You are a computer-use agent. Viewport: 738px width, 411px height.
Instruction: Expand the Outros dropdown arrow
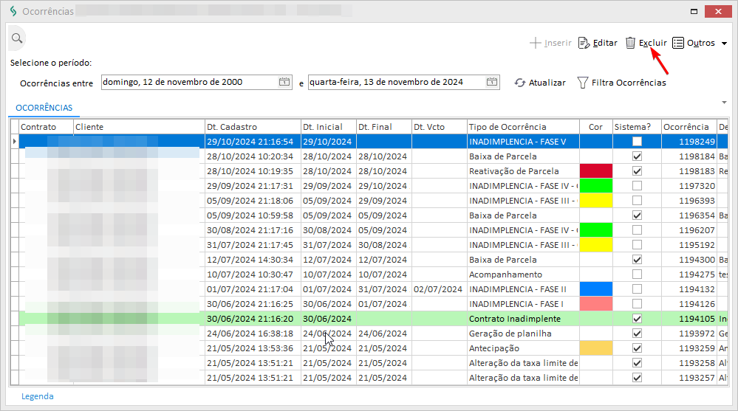tap(725, 44)
